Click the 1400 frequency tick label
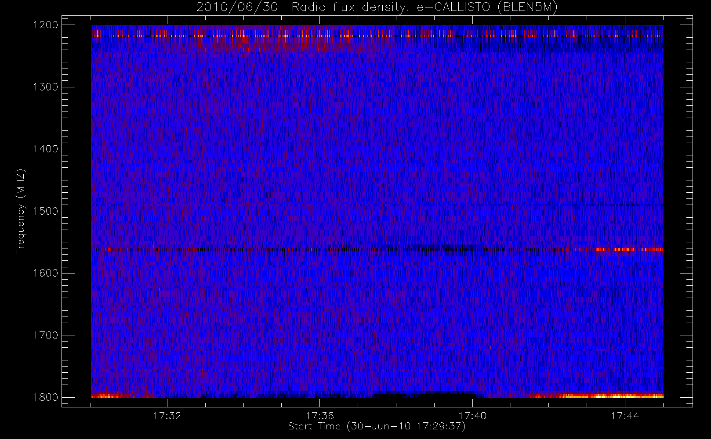Image resolution: width=711 pixels, height=439 pixels. [46, 149]
